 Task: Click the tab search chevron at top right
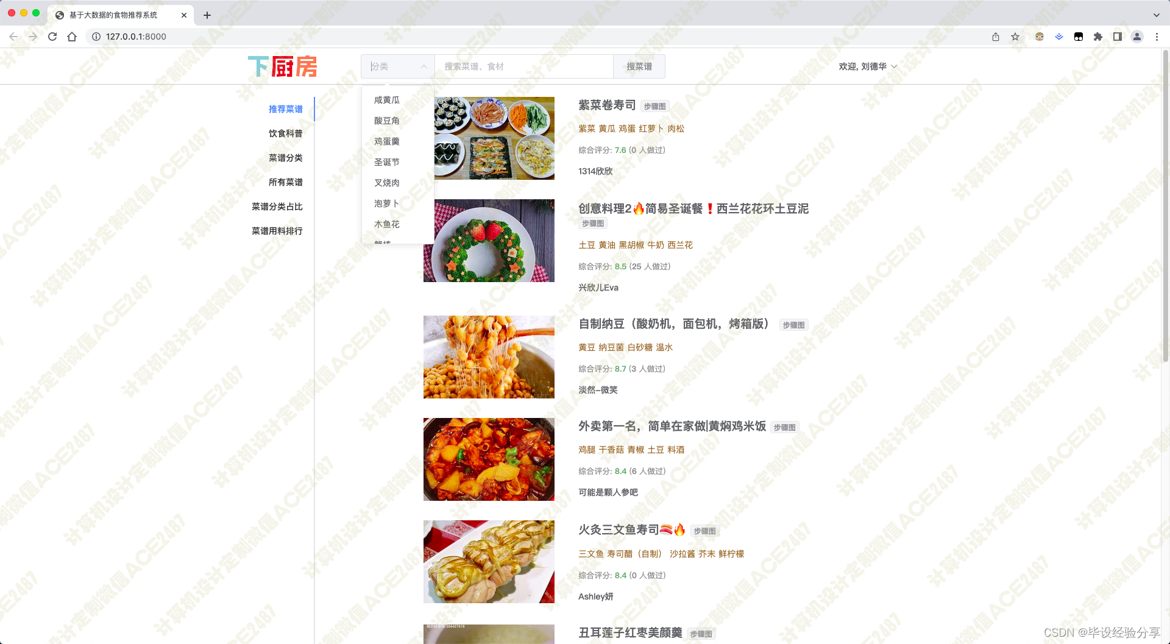click(1157, 15)
